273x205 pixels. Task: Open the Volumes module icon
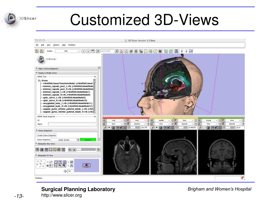pyautogui.click(x=131, y=51)
